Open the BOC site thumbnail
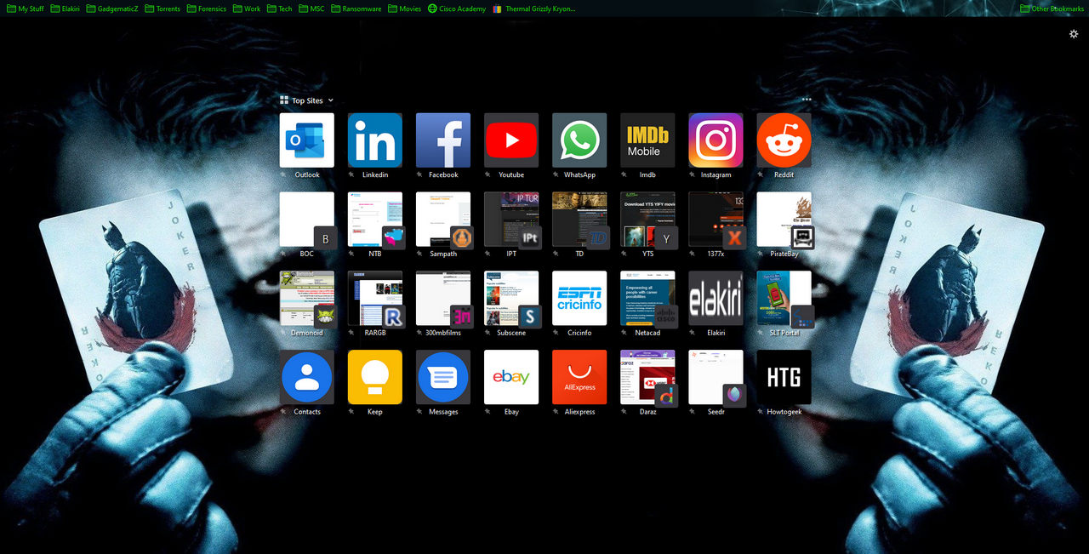The image size is (1089, 554). pos(306,220)
